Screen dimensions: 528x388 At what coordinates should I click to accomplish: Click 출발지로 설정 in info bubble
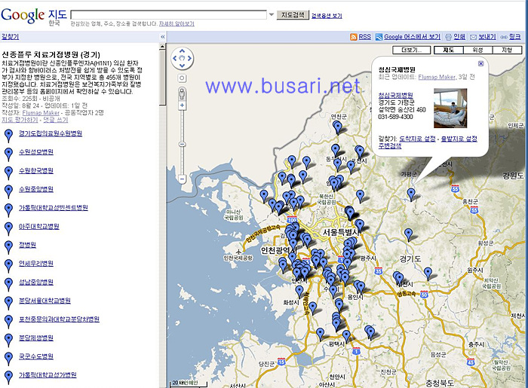pyautogui.click(x=459, y=139)
